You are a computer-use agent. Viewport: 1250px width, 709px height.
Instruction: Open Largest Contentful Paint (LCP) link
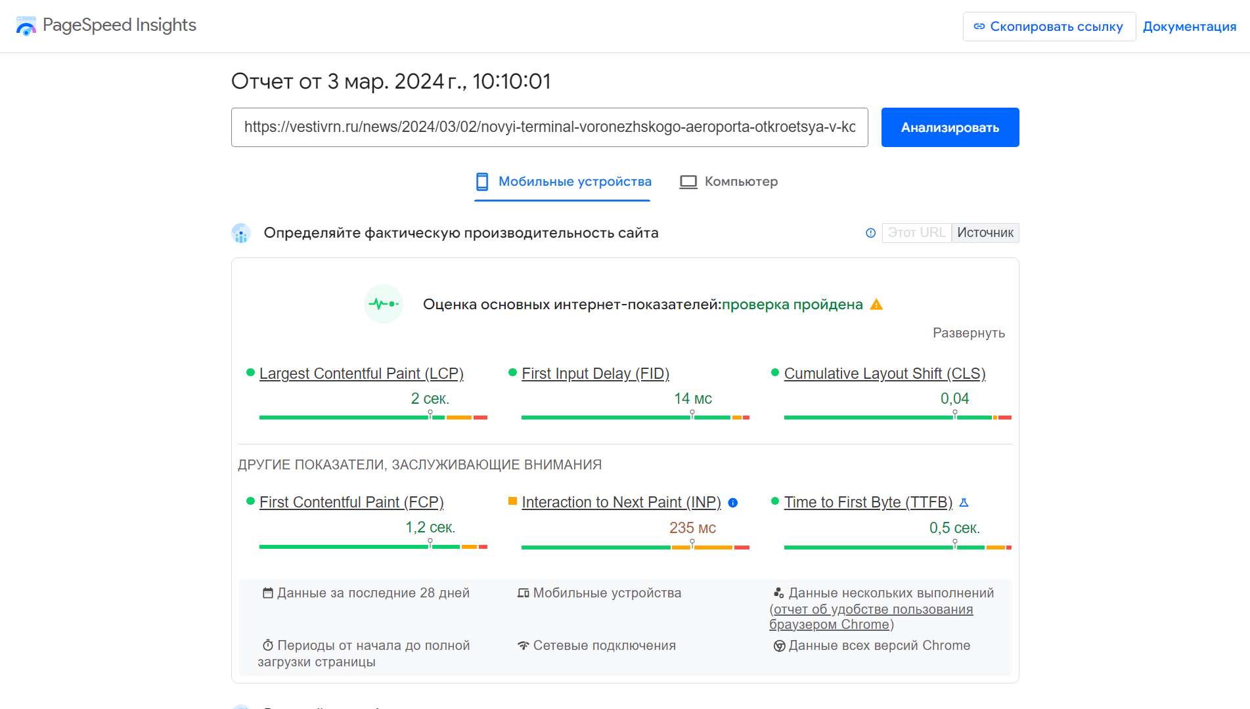pyautogui.click(x=361, y=374)
